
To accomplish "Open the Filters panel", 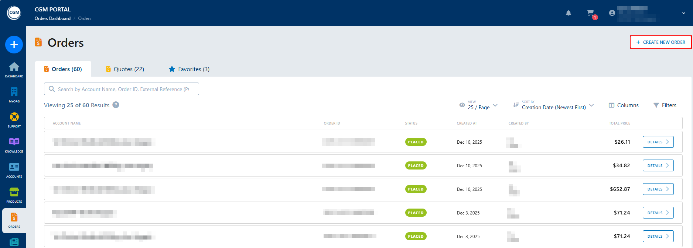I will click(665, 105).
